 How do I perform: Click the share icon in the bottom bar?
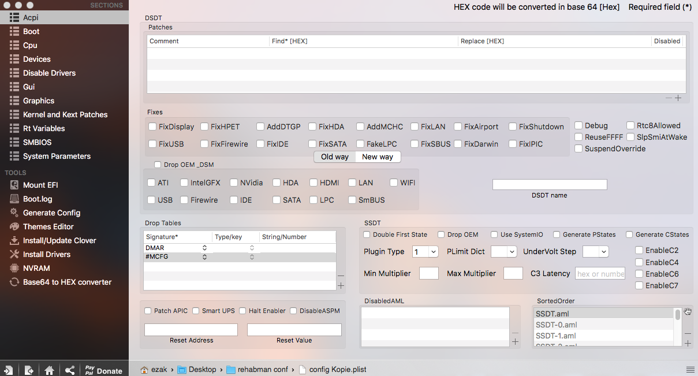[x=69, y=370]
